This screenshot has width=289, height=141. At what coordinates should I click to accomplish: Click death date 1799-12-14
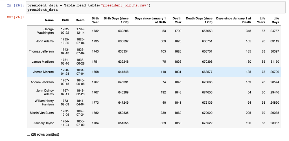click(80, 31)
